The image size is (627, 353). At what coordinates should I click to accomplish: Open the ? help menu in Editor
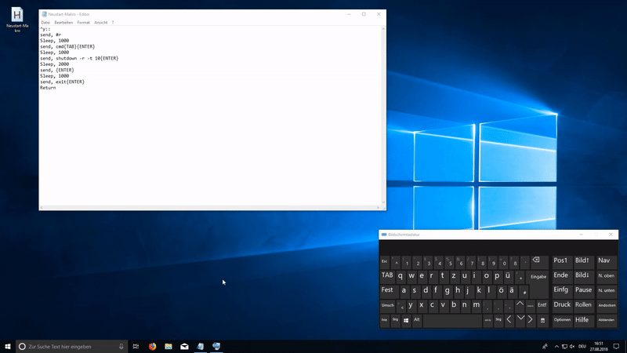[113, 23]
